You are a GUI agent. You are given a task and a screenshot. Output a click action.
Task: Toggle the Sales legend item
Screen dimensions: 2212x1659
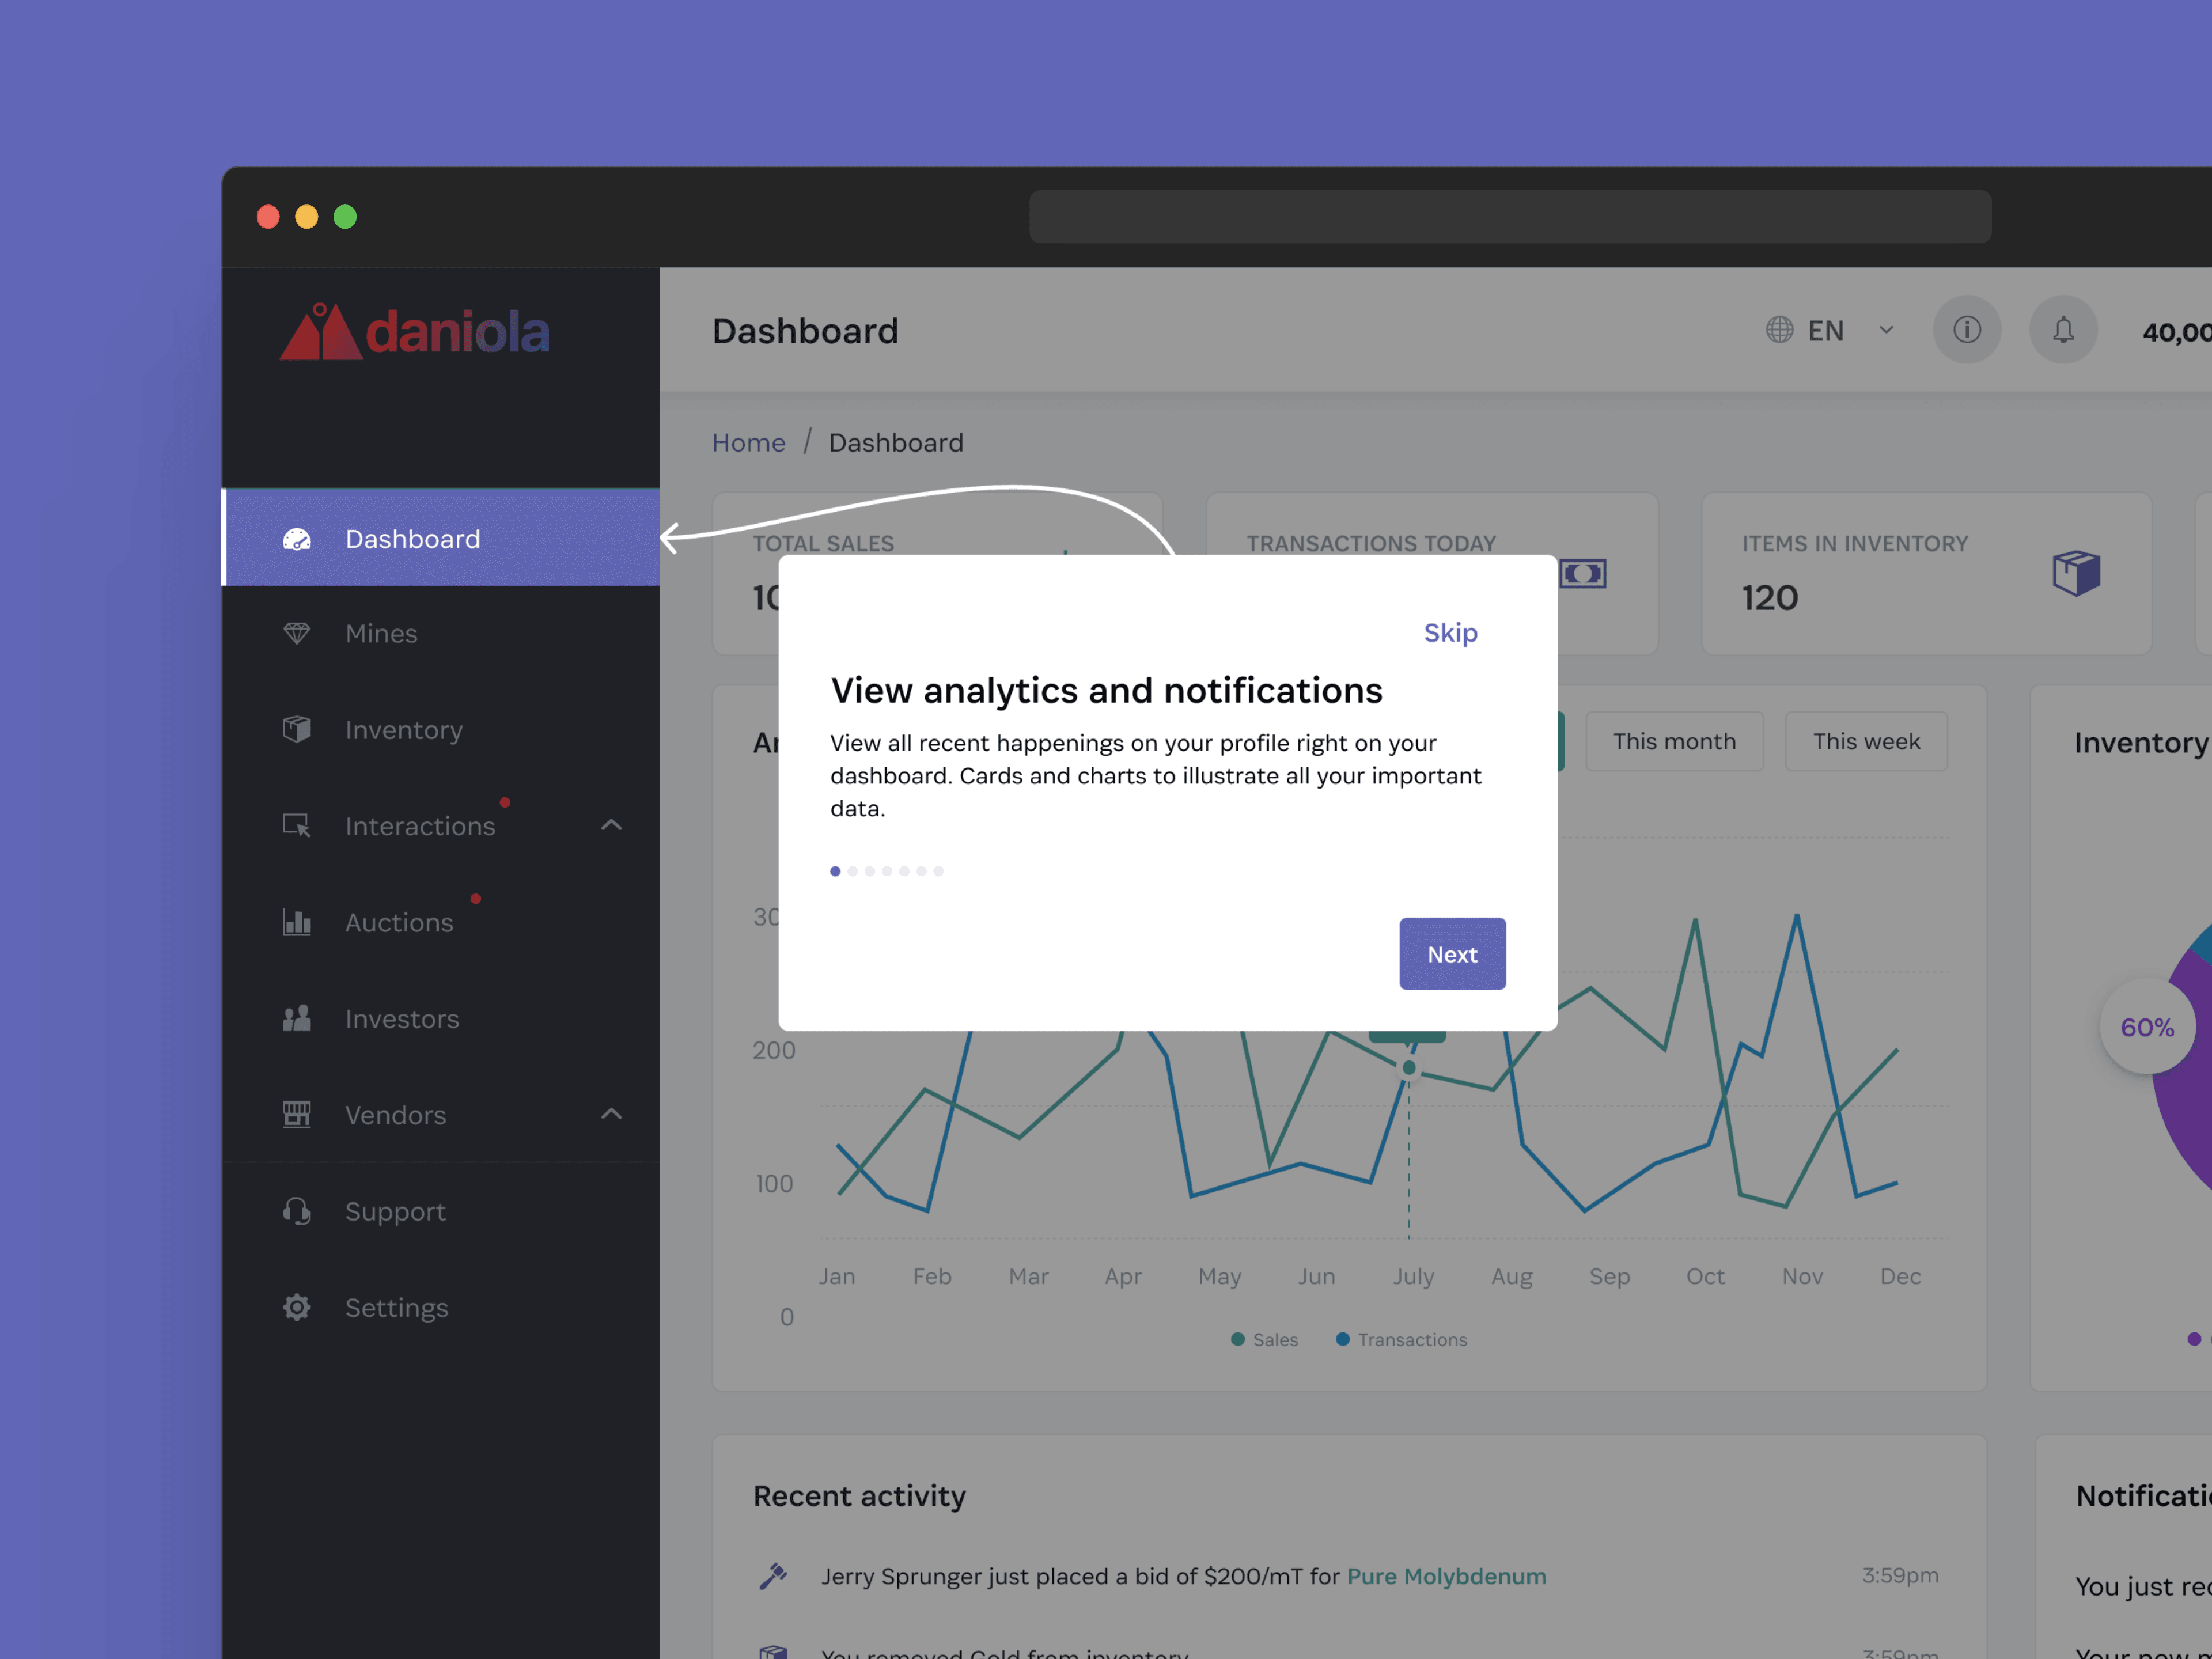[x=1264, y=1339]
